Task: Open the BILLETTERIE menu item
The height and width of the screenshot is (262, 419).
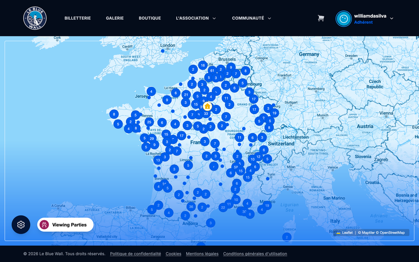Action: click(x=77, y=18)
